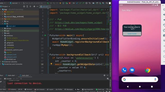The image size is (165, 92).
Task: Open Chrome on emulator home screen
Action: point(148,70)
